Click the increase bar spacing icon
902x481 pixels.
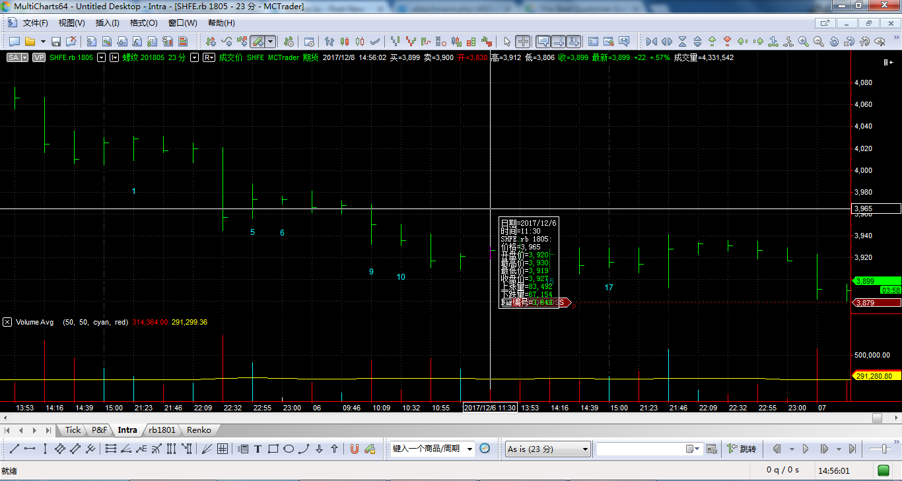[x=667, y=42]
